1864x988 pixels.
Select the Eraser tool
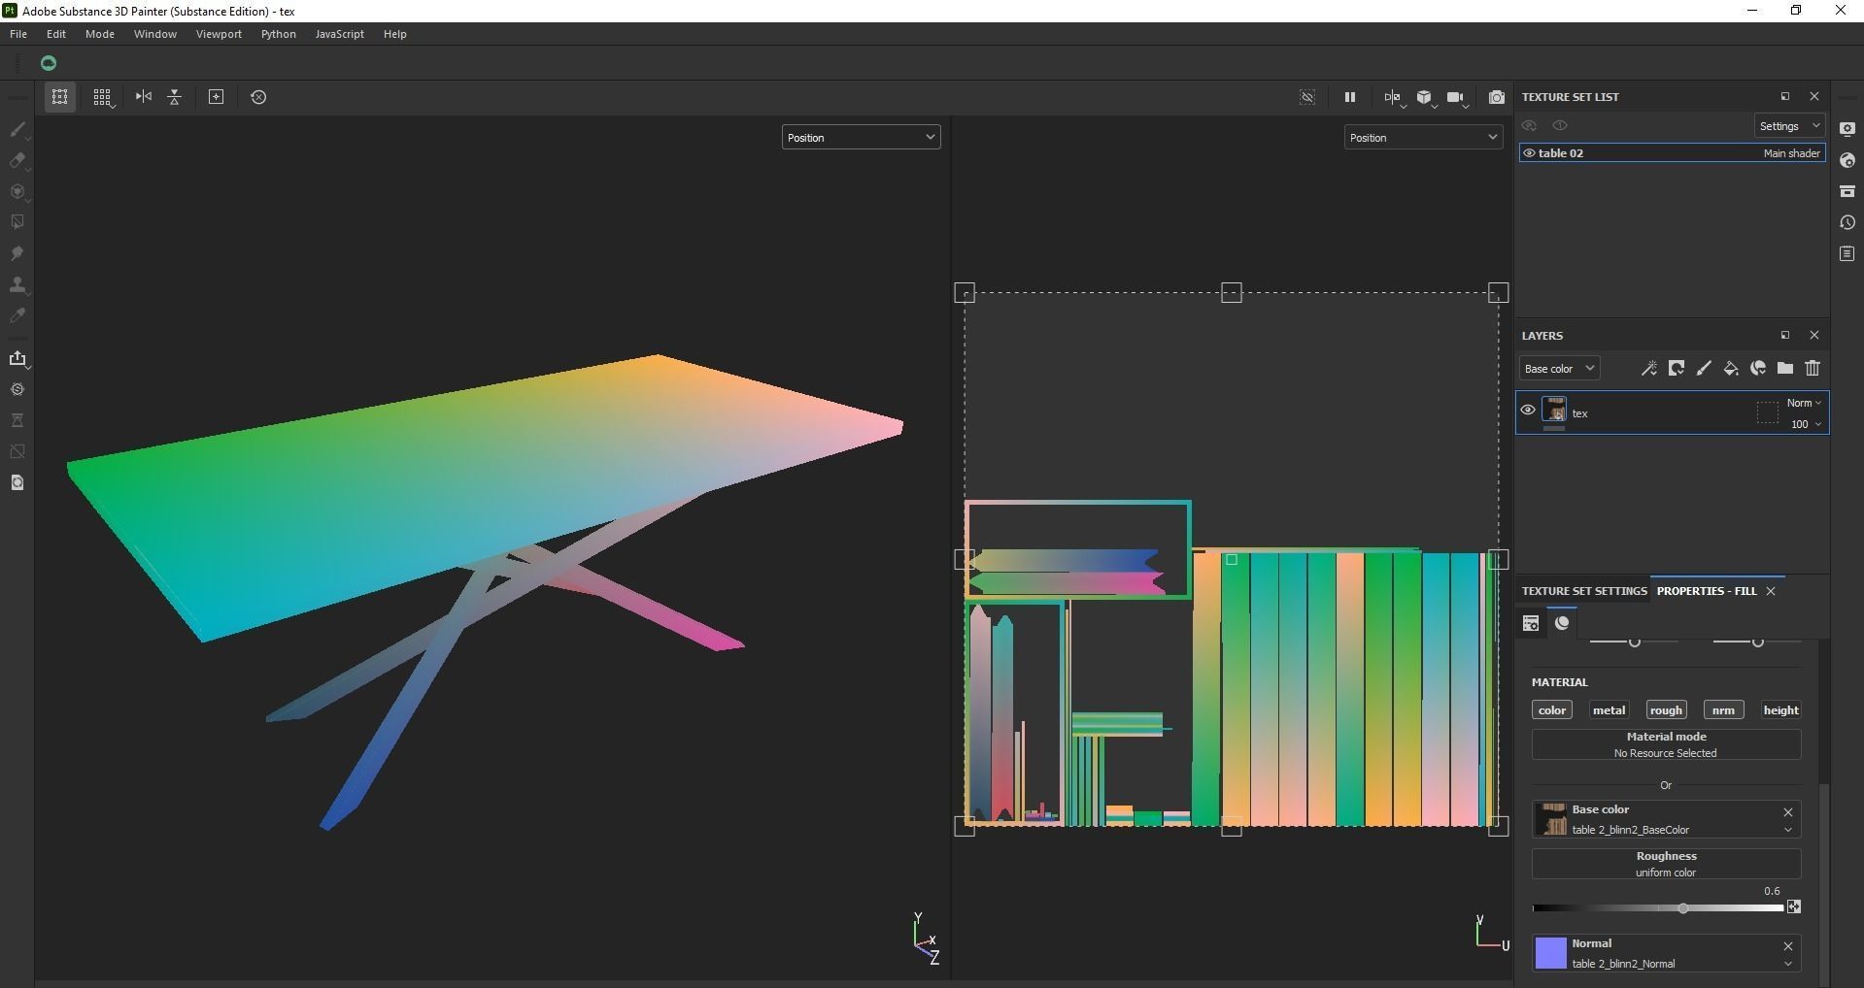pyautogui.click(x=17, y=160)
